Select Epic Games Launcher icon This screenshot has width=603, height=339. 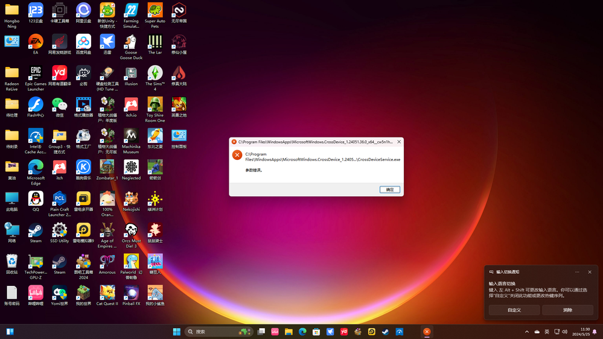pos(36,79)
